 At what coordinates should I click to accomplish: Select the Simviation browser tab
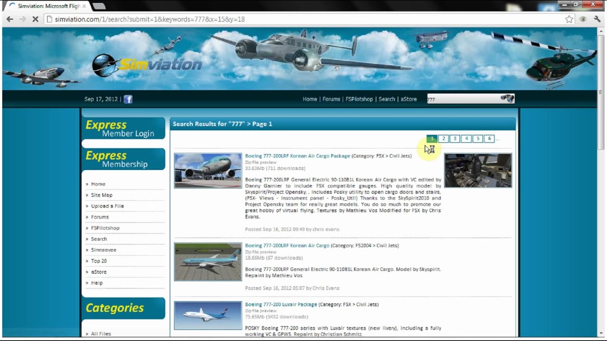[x=47, y=6]
